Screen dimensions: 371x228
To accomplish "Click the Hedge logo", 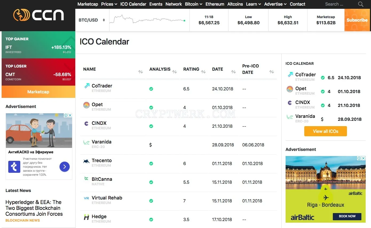I will [x=86, y=217].
